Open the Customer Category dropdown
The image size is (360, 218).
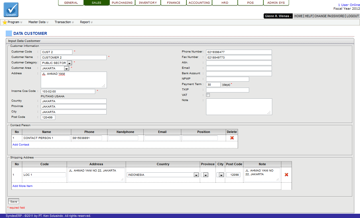click(70, 63)
